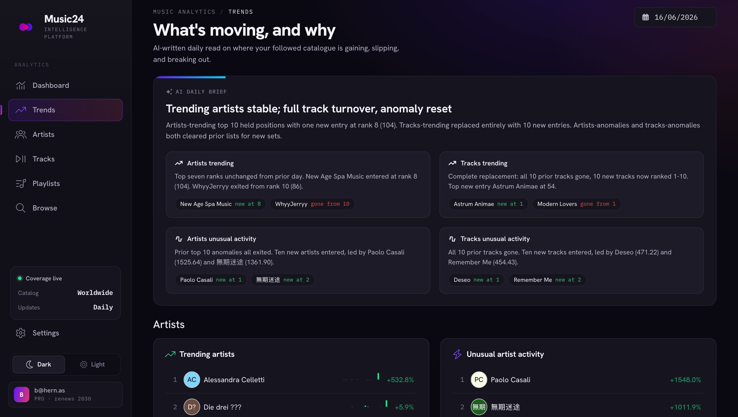The height and width of the screenshot is (417, 738).
Task: Click the 16/06/2026 date field
Action: (675, 17)
